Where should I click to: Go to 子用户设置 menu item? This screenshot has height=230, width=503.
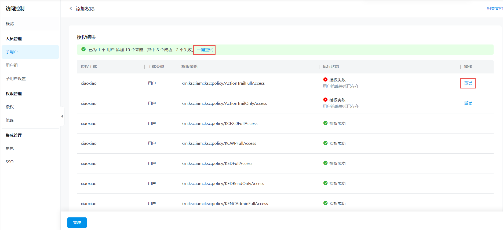coord(16,79)
